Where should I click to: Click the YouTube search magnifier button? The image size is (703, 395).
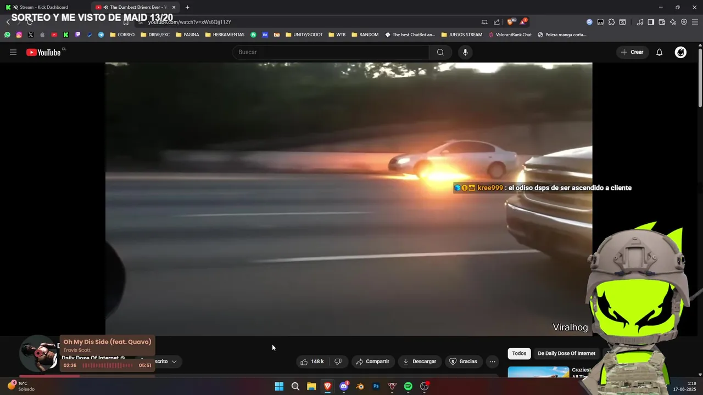[x=440, y=52]
